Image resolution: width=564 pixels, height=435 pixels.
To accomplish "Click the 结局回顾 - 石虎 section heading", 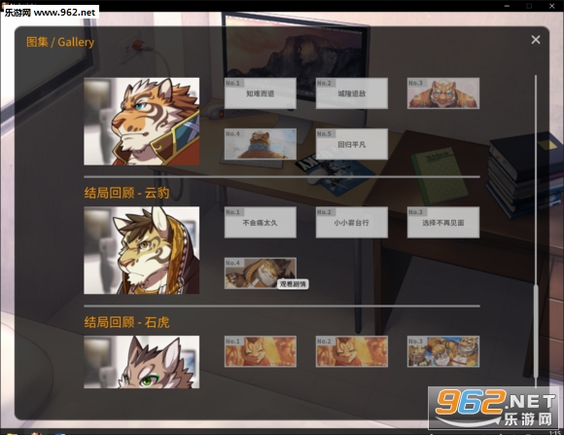I will click(126, 322).
